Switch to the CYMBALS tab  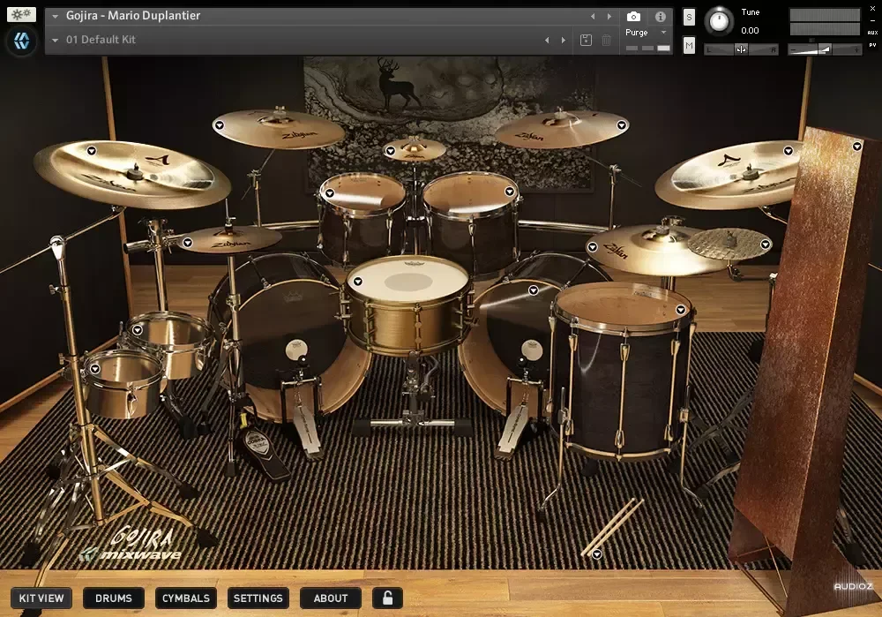click(185, 598)
